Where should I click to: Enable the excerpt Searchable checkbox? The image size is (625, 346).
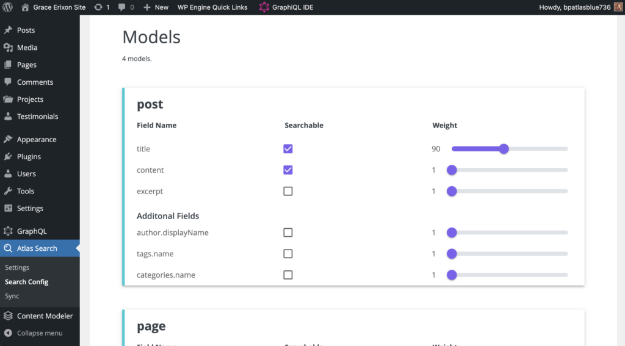coord(288,191)
